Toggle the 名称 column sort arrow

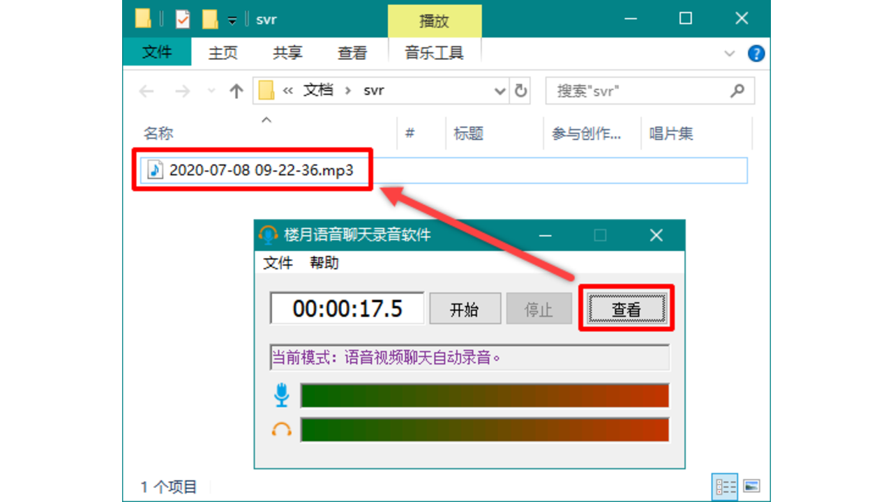pyautogui.click(x=266, y=120)
